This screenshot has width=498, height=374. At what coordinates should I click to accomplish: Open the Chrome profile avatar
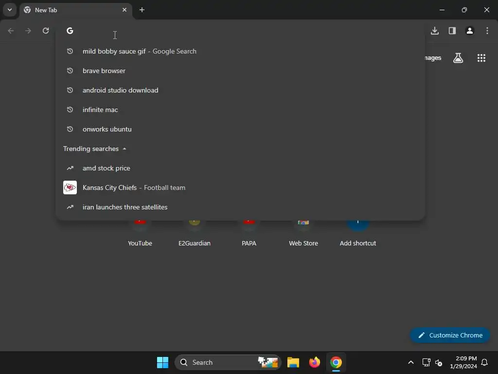pyautogui.click(x=470, y=31)
